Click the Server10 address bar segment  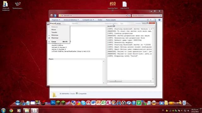(x=67, y=16)
